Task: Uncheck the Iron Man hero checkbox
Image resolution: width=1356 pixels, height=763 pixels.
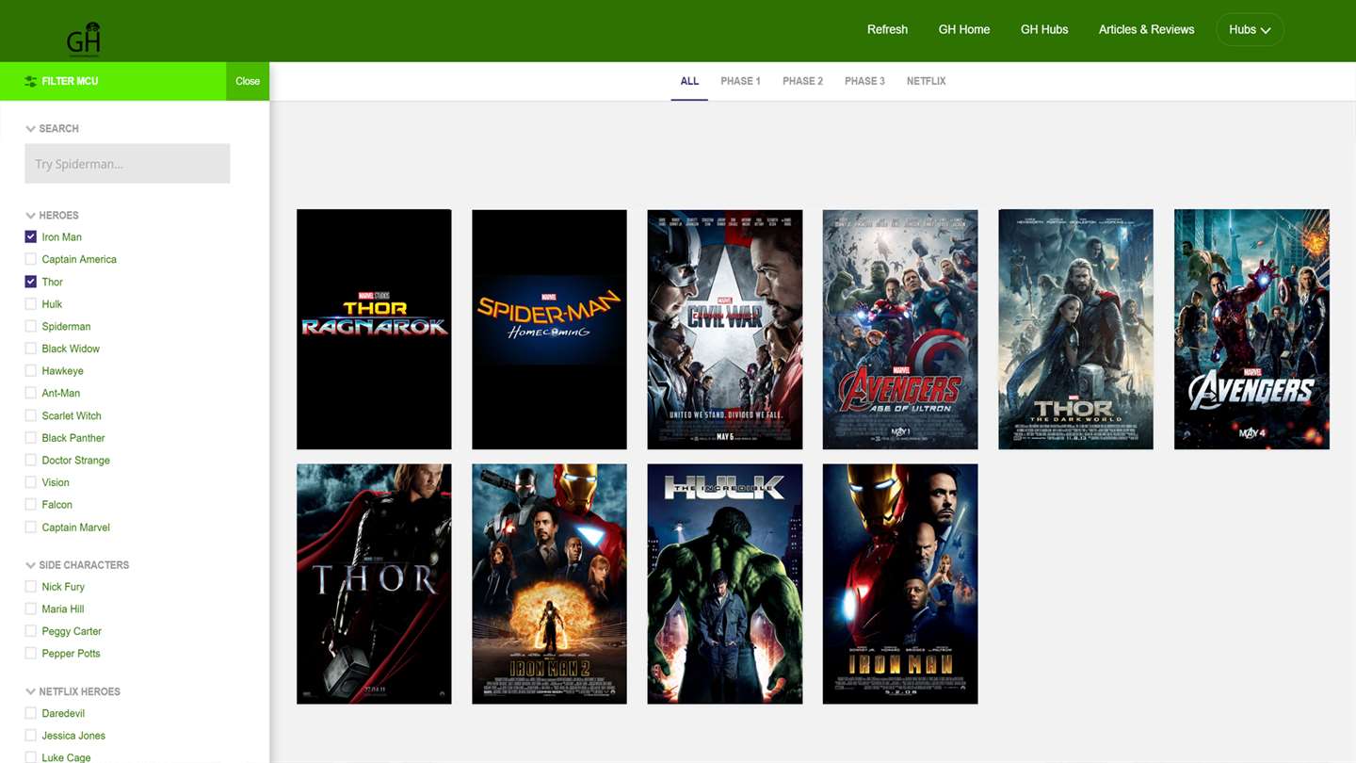Action: [x=31, y=237]
